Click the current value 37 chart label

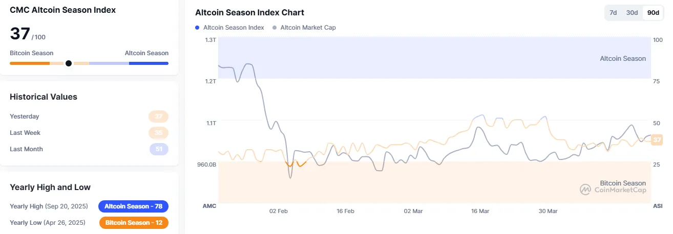pos(657,140)
